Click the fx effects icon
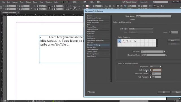The height and width of the screenshot is (102, 181). point(114,6)
